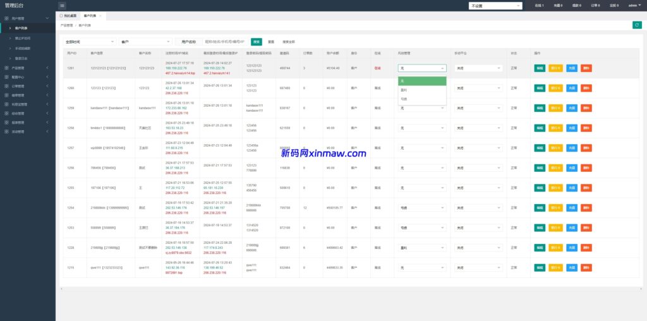Switch to the 我的桌面 tab
This screenshot has width=647, height=321.
69,15
